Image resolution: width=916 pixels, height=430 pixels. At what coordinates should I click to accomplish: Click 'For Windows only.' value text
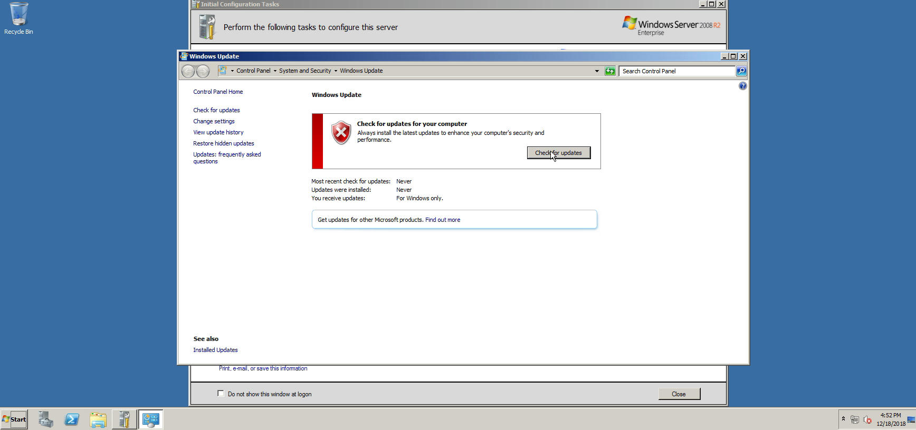coord(419,198)
